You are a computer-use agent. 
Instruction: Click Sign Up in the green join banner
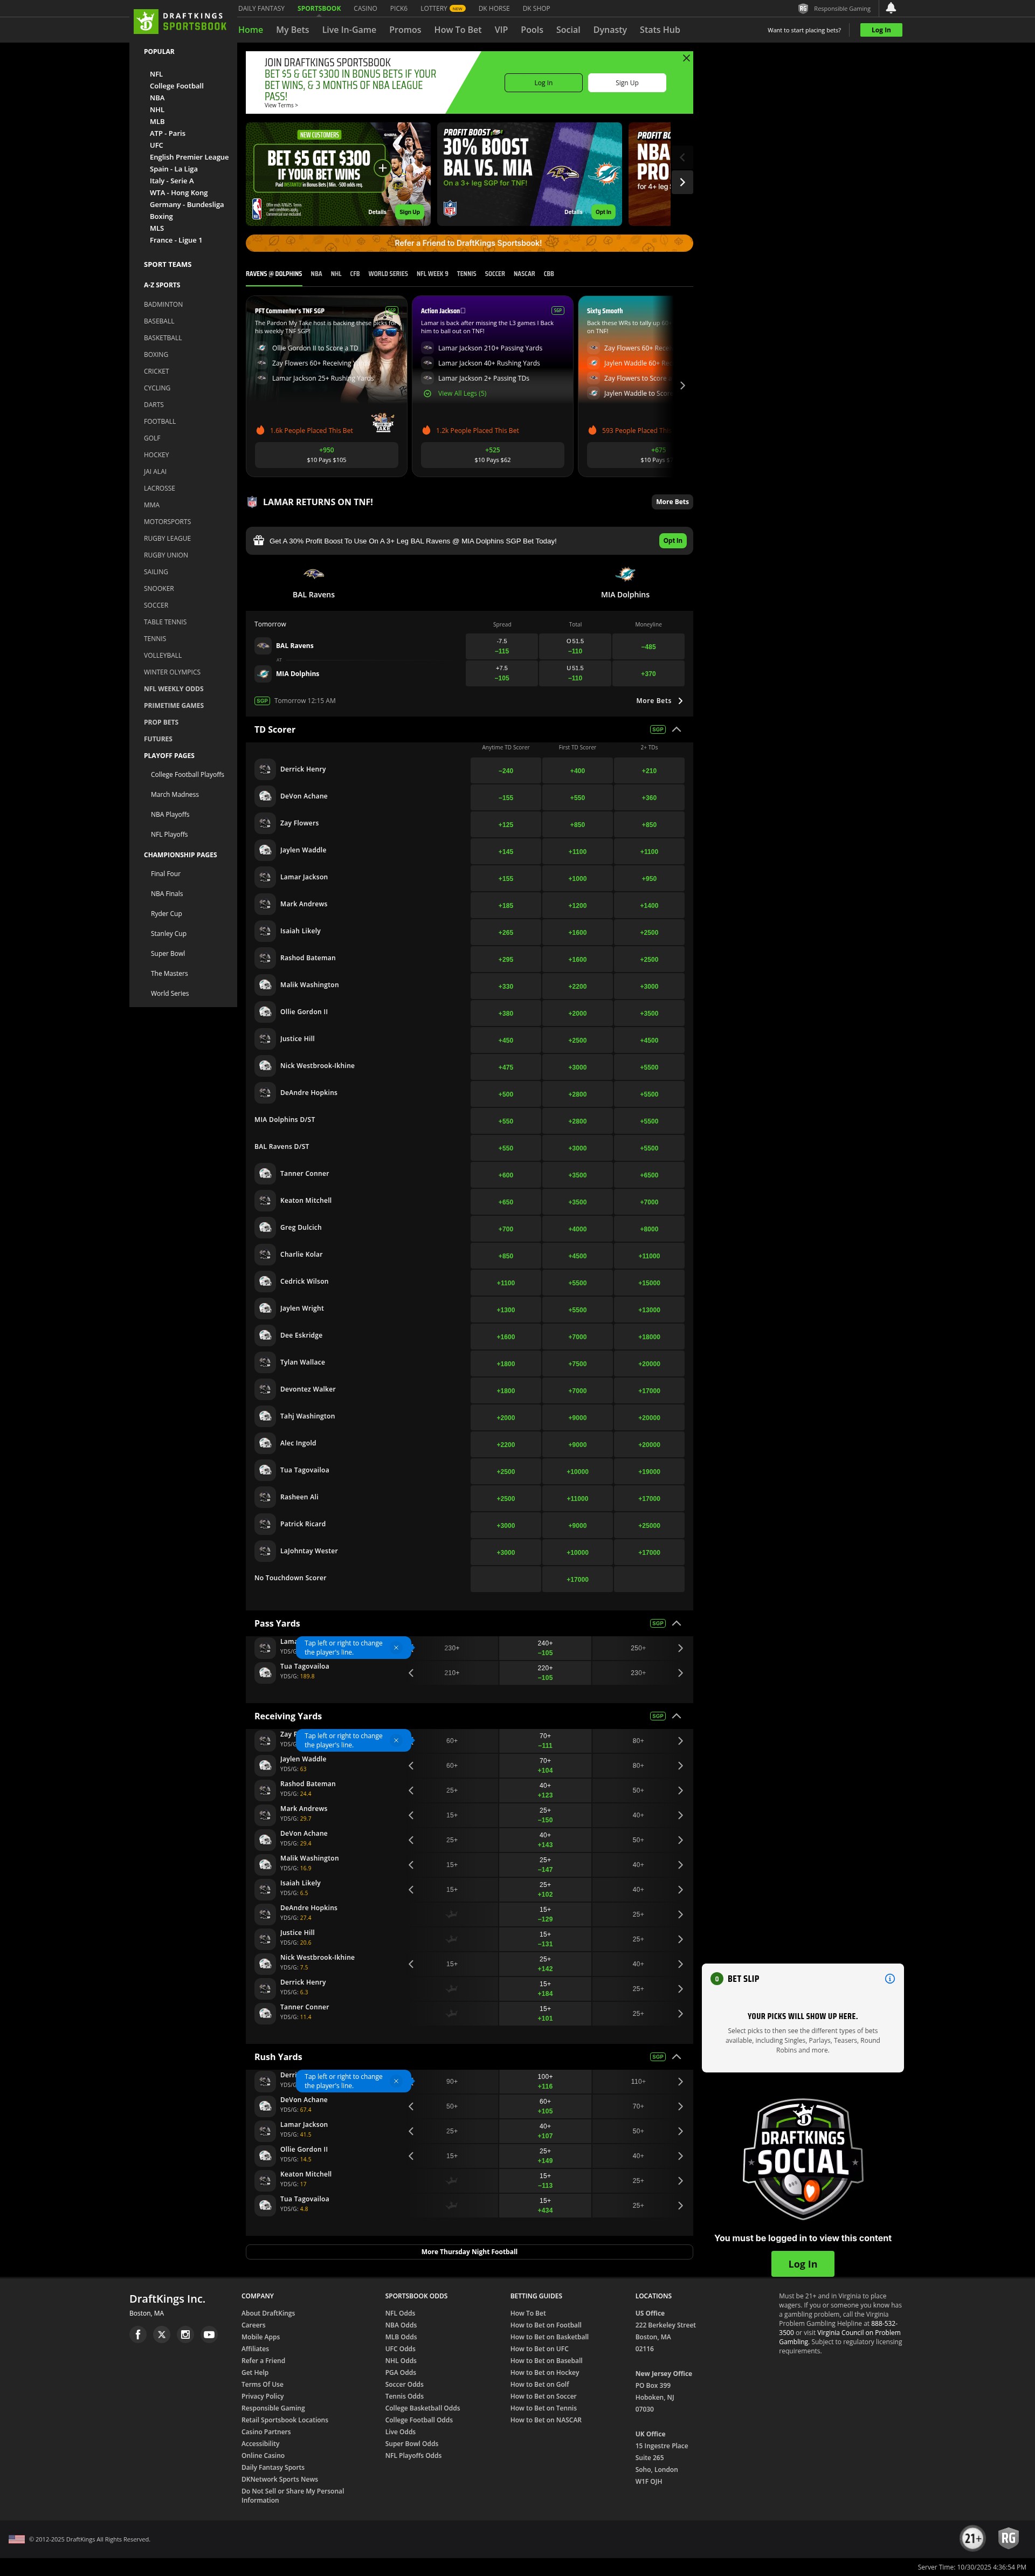[627, 83]
